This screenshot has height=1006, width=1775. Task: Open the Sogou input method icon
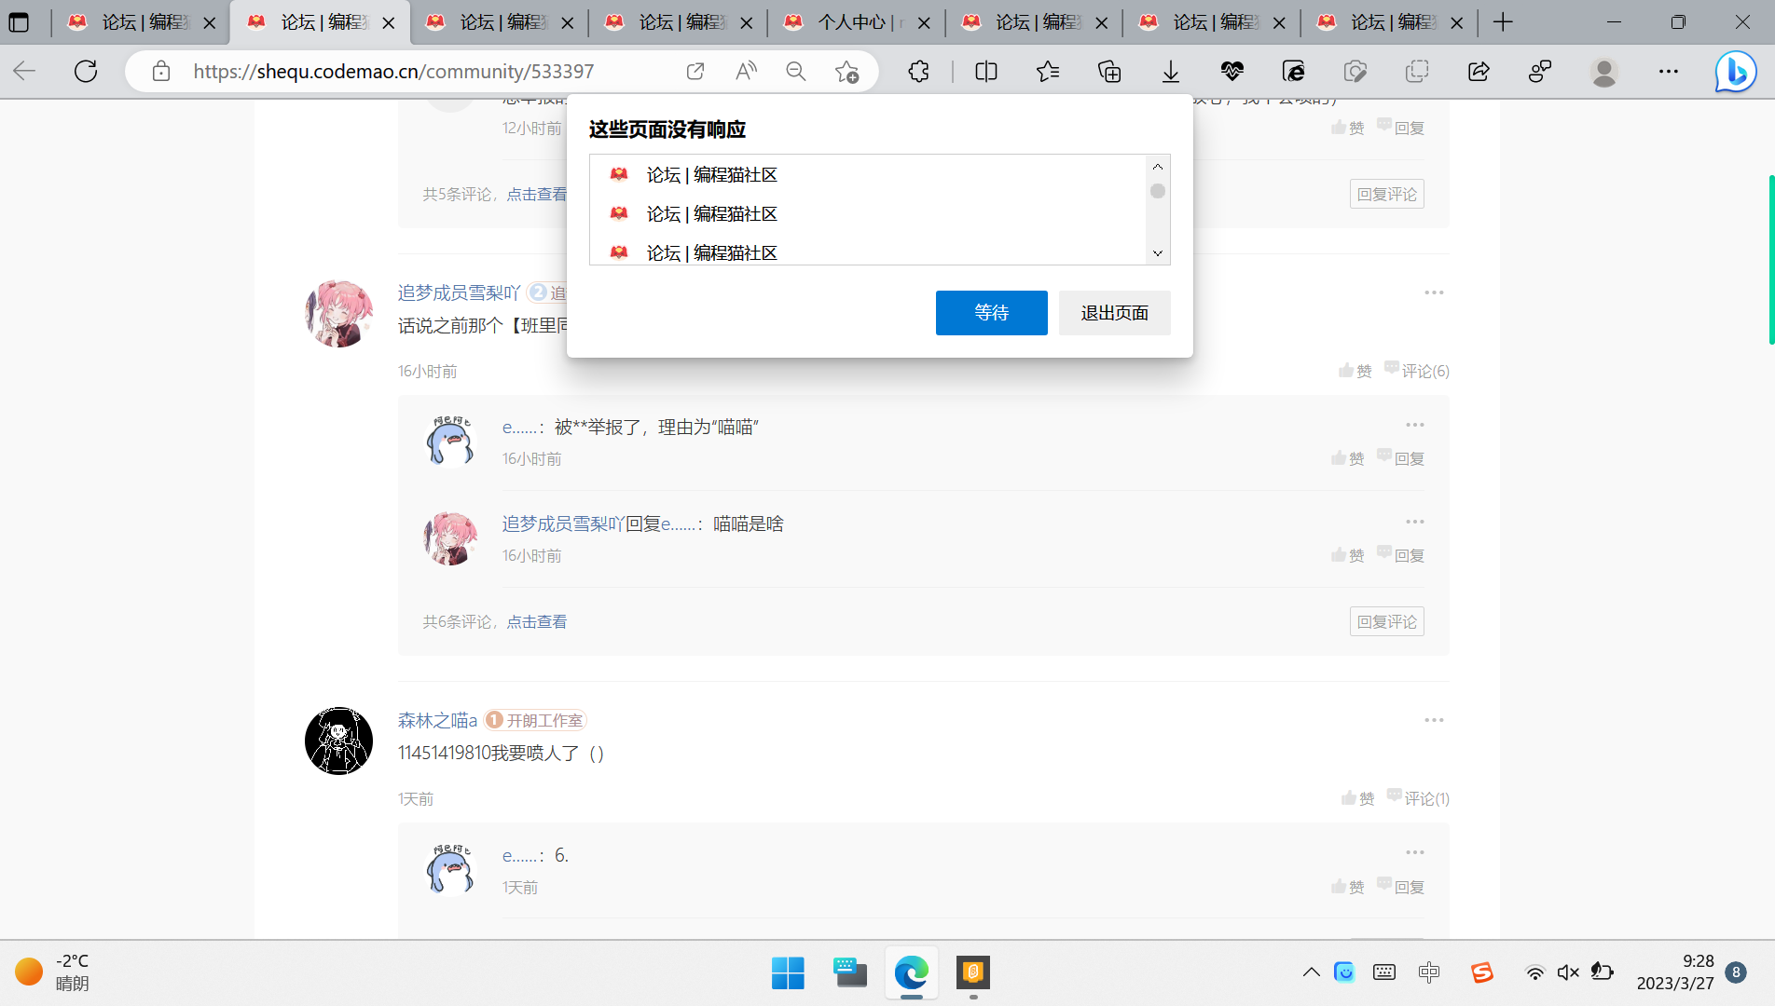tap(1482, 972)
